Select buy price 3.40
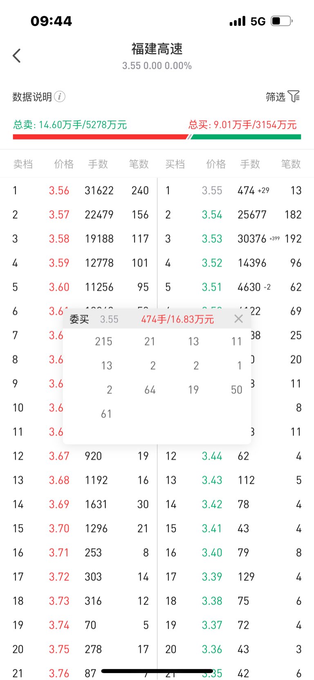Viewport: 314px width, 680px height. (212, 553)
